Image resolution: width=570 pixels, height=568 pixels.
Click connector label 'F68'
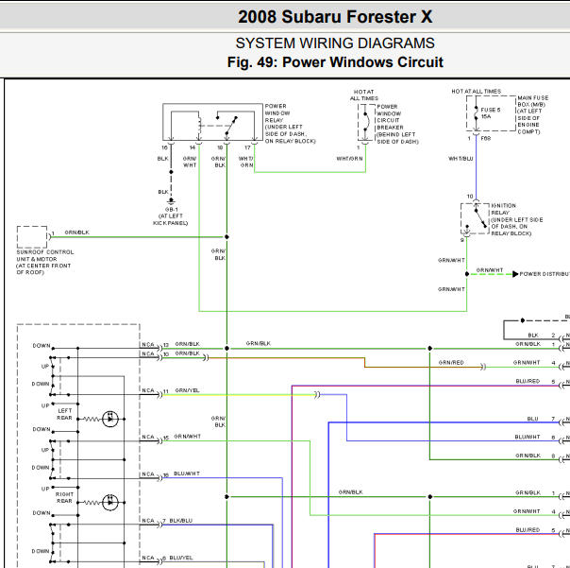(486, 138)
